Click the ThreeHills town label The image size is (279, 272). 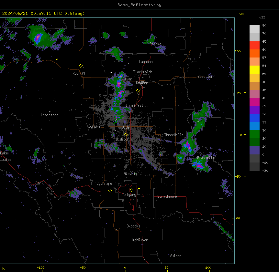174,135
